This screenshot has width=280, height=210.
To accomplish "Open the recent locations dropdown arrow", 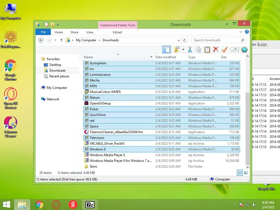I will pos(55,40).
